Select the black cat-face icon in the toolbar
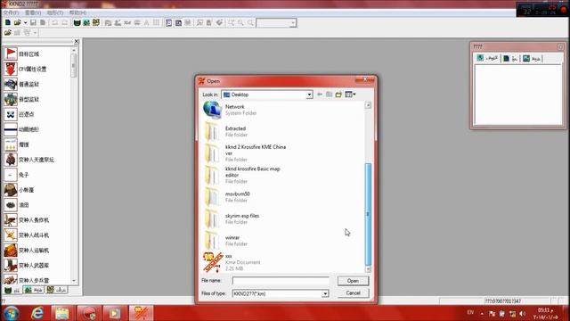This screenshot has width=570, height=321. [77, 22]
